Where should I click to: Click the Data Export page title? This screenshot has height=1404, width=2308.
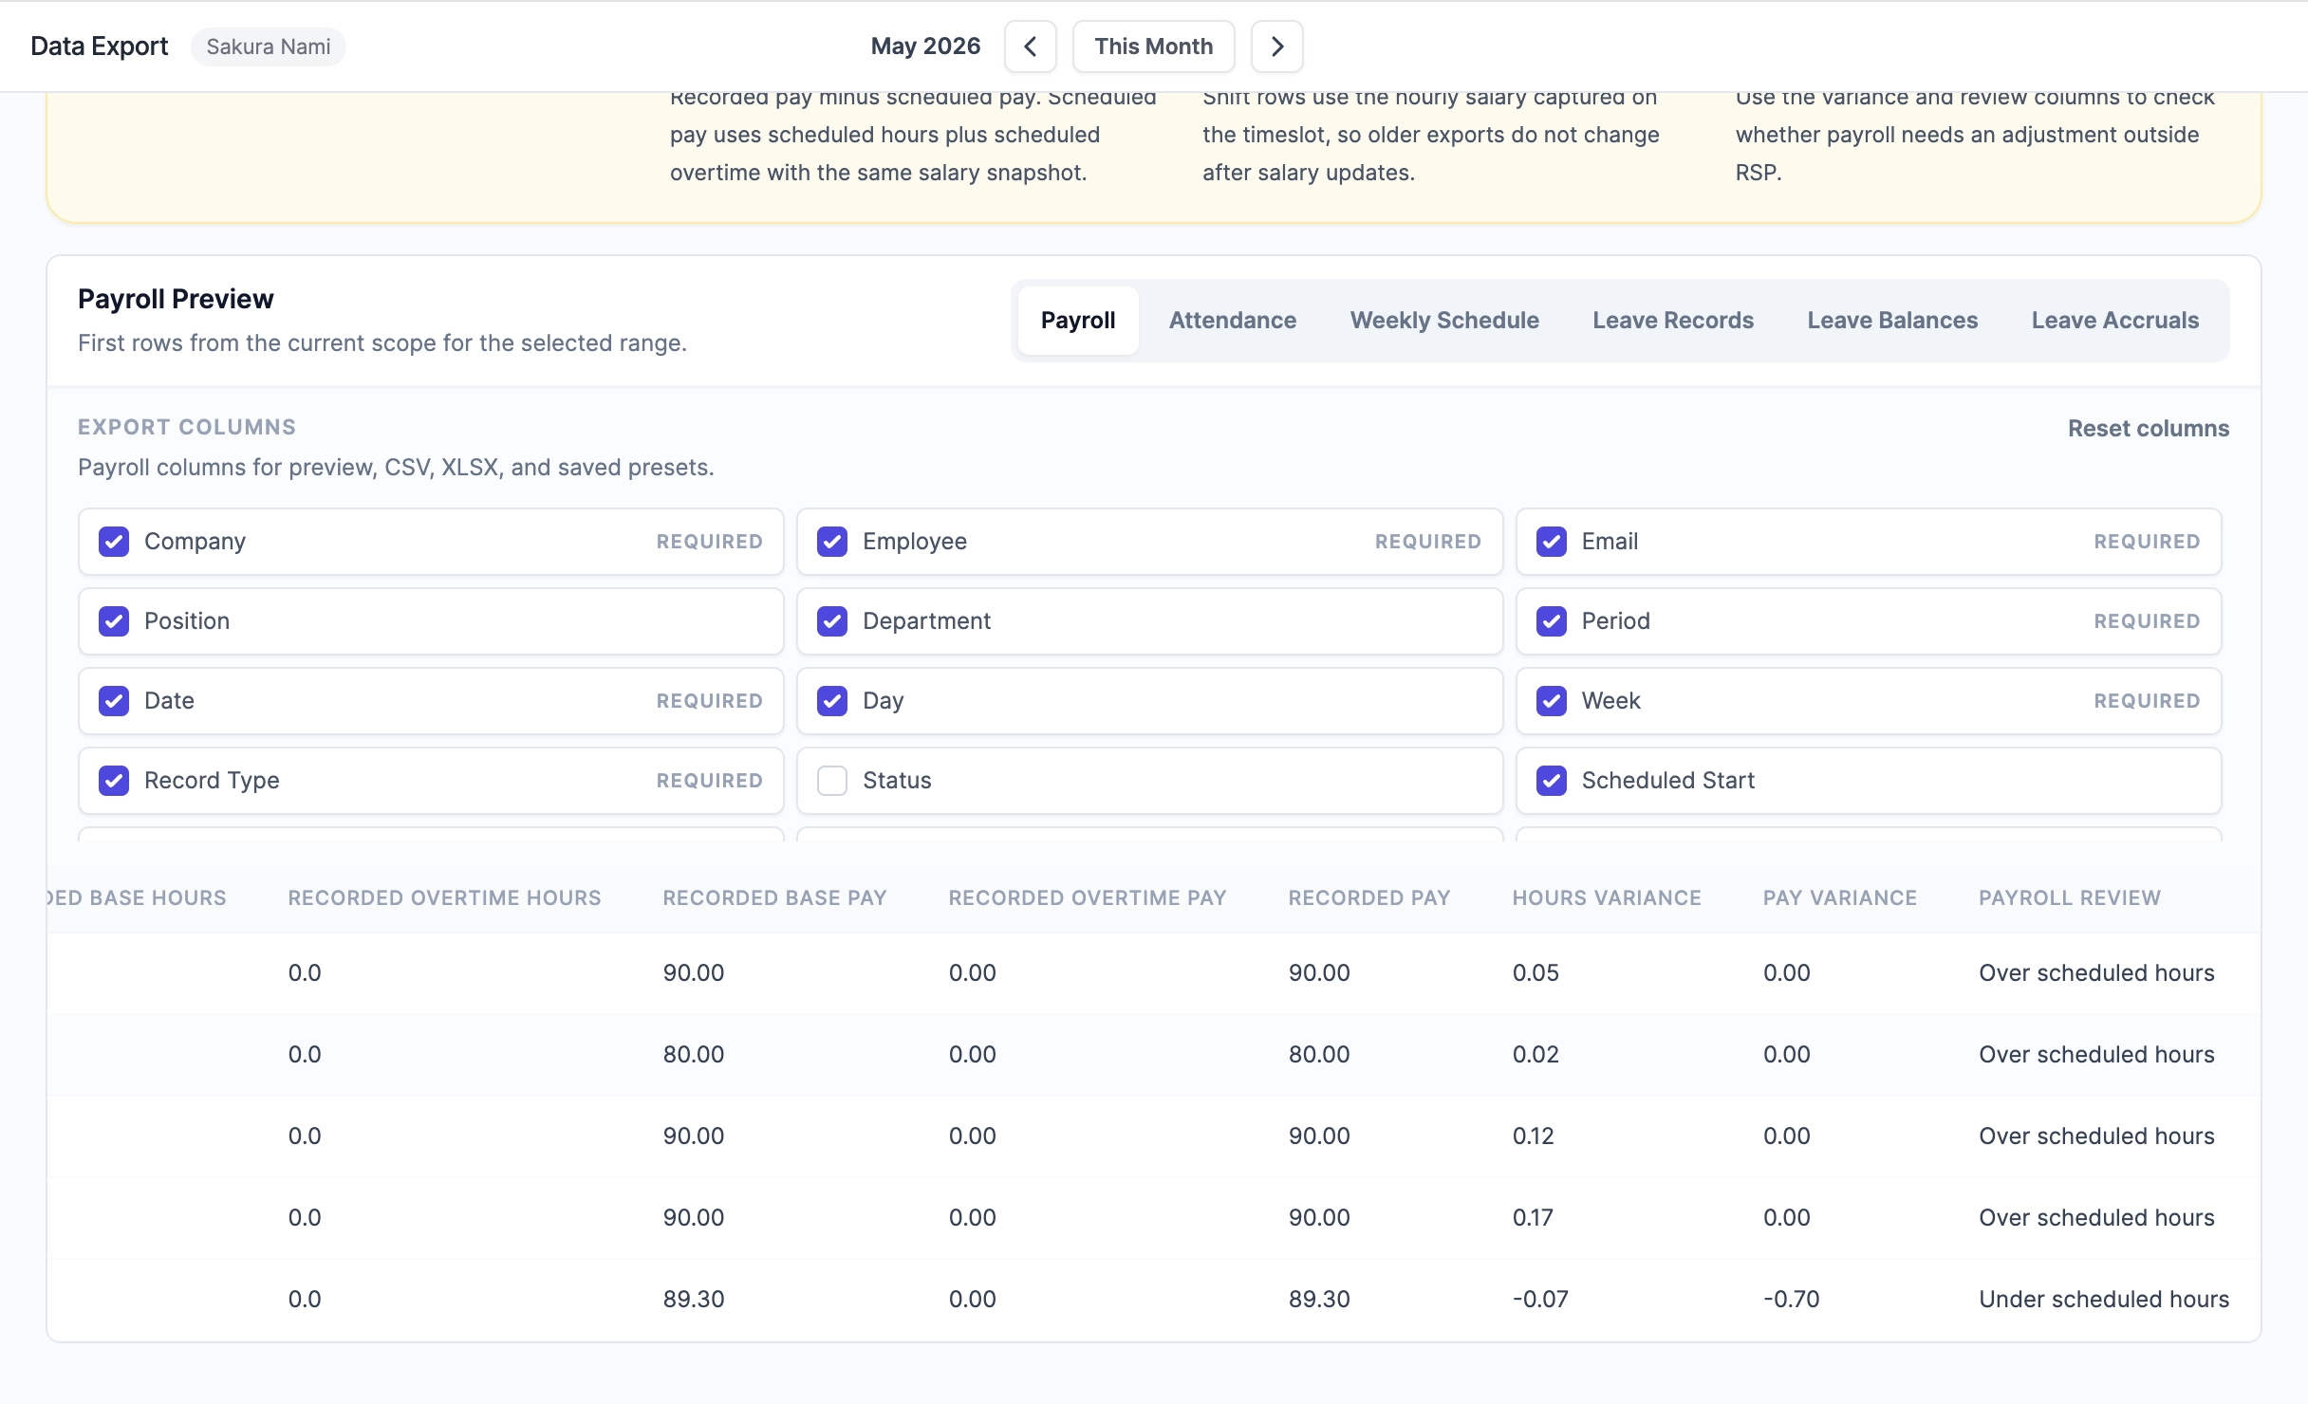(100, 46)
